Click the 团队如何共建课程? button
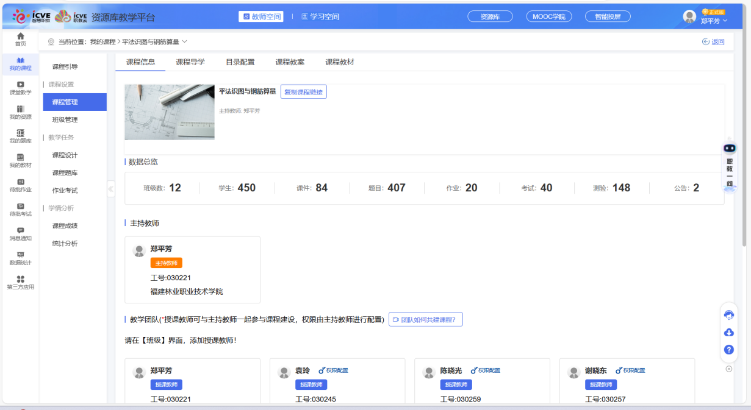751x410 pixels. coord(425,319)
